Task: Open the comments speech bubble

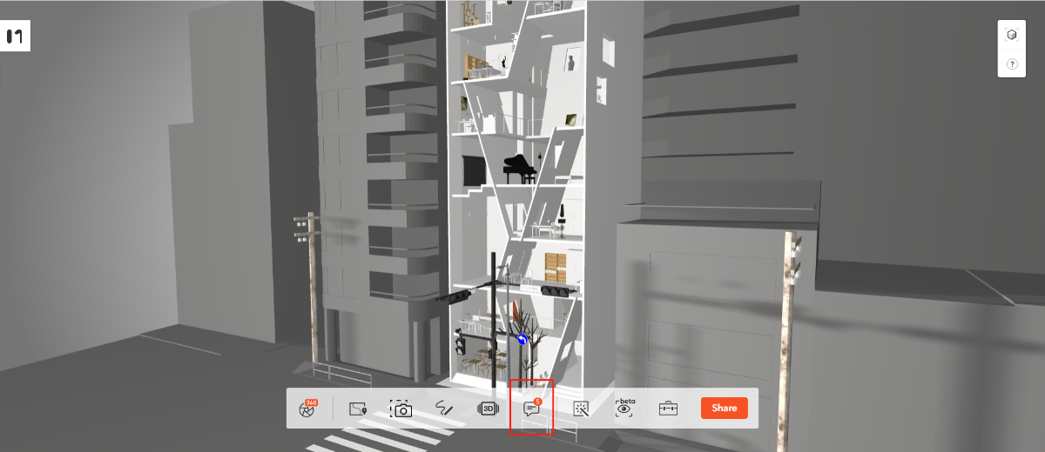Action: coord(531,408)
